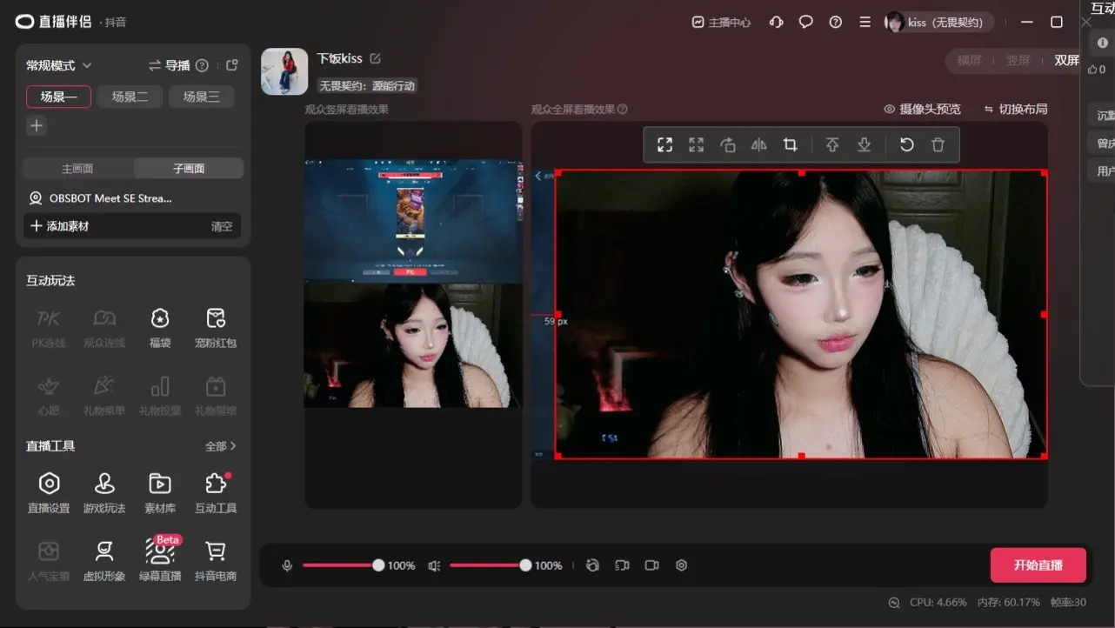Open 绿幕直播 green screen Beta tool
The image size is (1115, 628).
click(160, 560)
